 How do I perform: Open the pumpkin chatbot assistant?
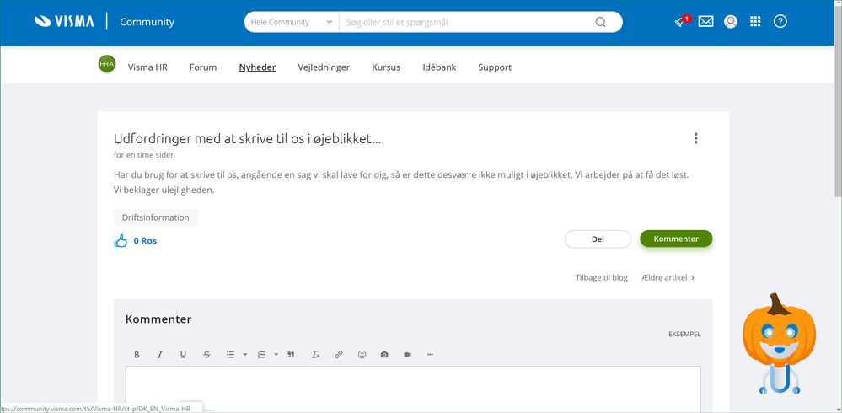[779, 344]
